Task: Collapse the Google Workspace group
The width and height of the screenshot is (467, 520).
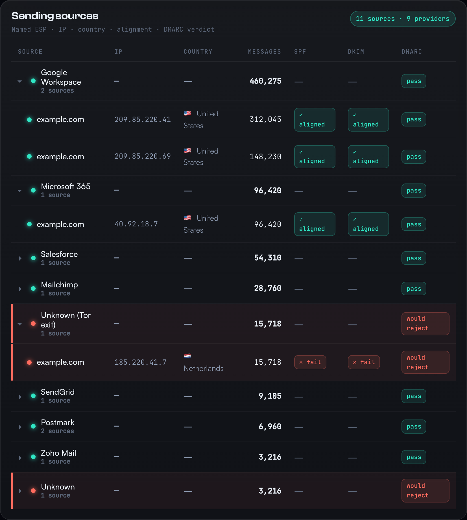Action: click(20, 81)
